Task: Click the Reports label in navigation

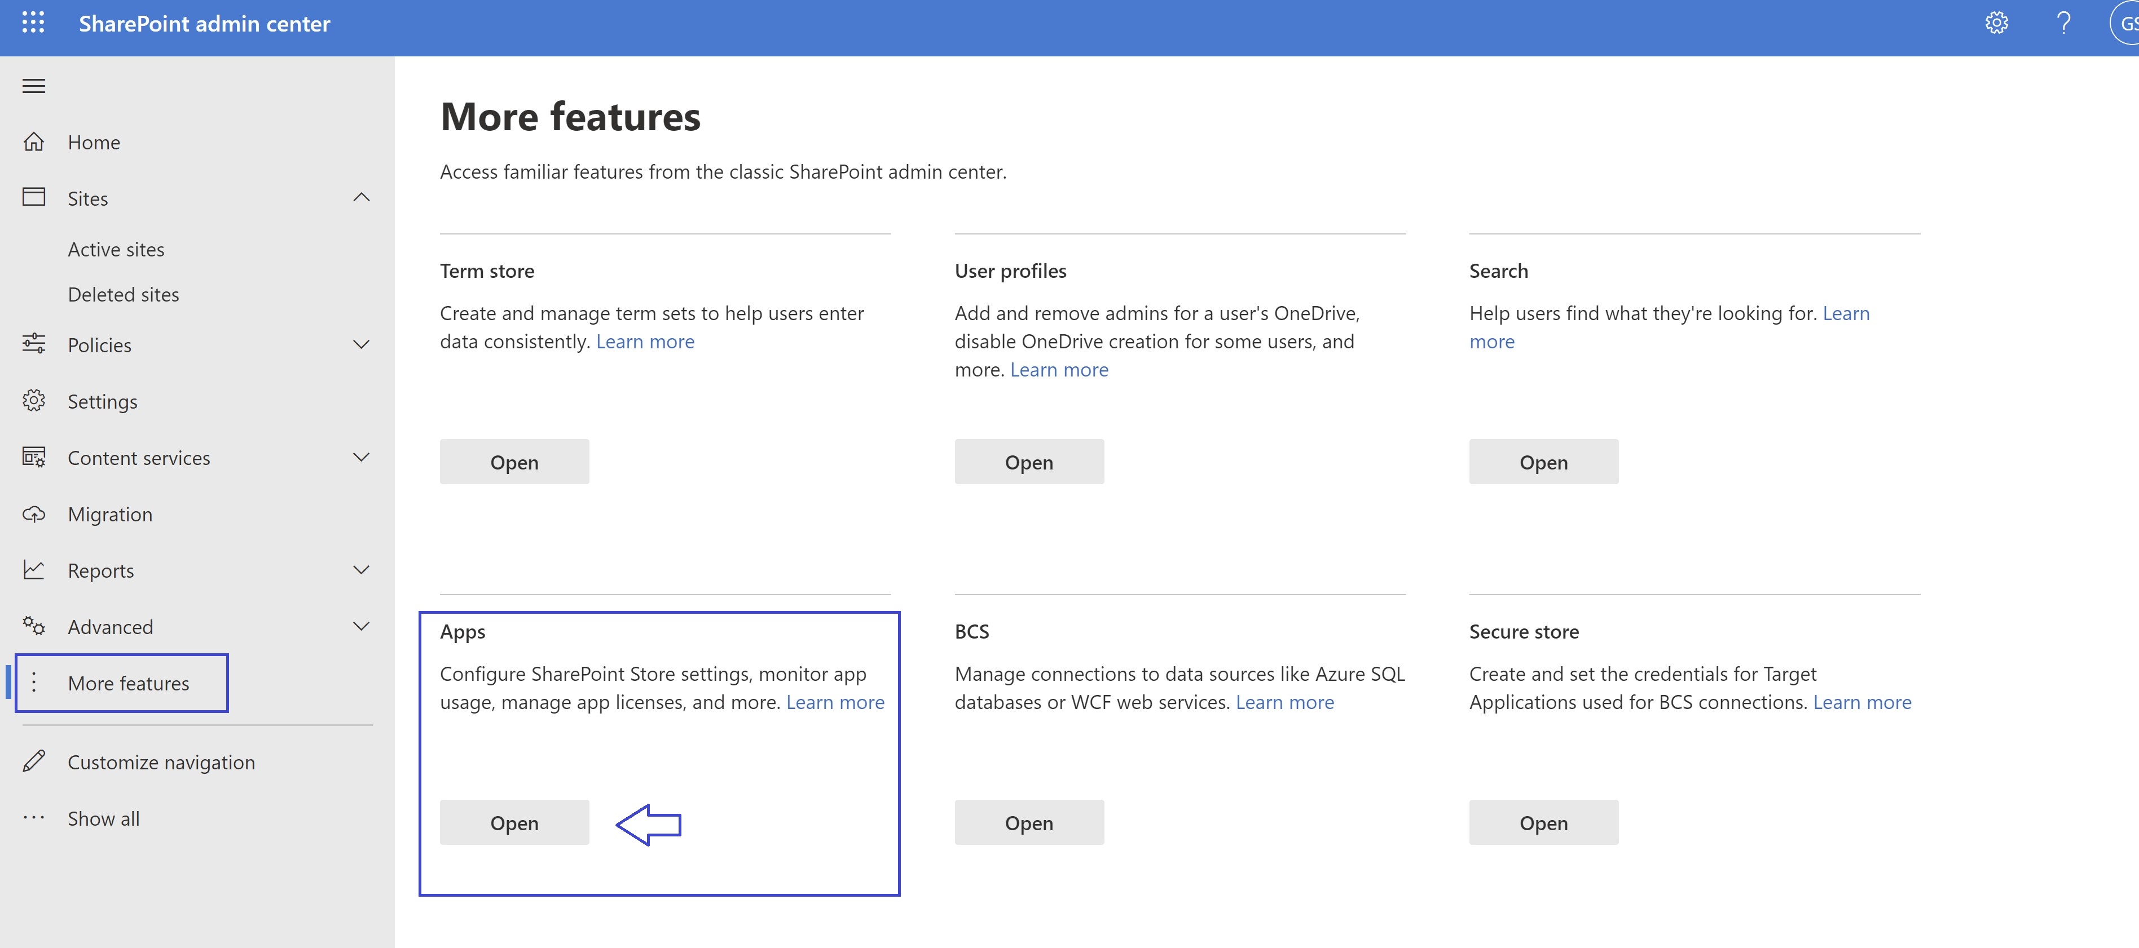Action: [100, 572]
